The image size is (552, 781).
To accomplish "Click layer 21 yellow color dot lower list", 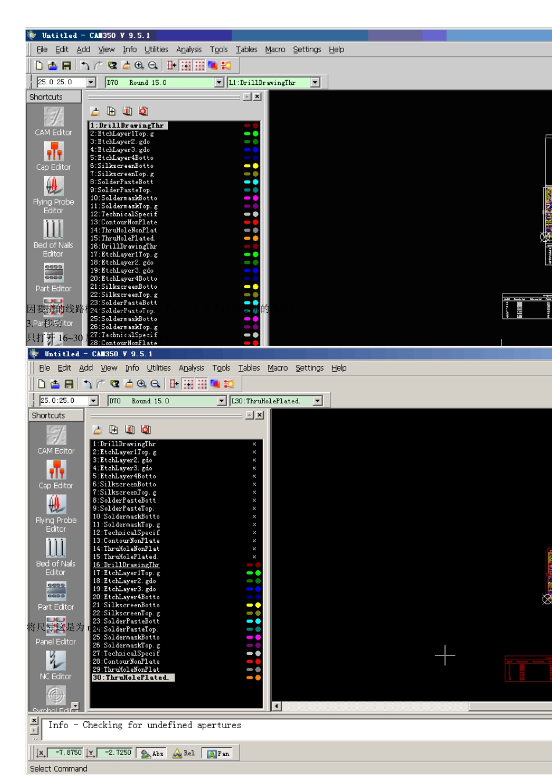I will [x=258, y=605].
